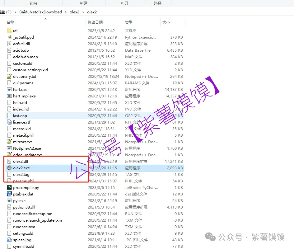Select the splash.jpg image file icon

pos(9,240)
